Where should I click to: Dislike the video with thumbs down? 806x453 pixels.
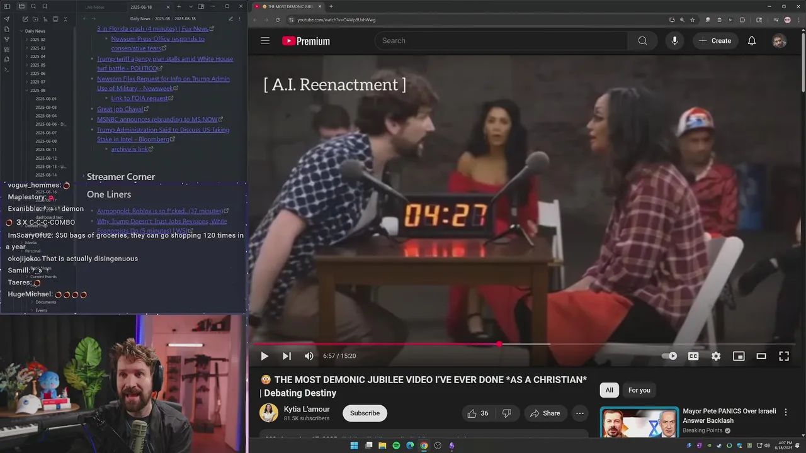pyautogui.click(x=507, y=413)
